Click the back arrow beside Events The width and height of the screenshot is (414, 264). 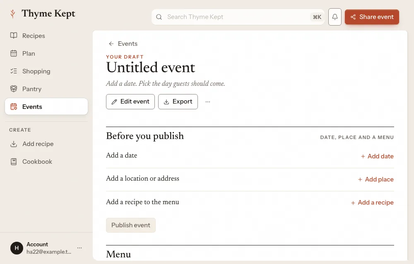111,44
